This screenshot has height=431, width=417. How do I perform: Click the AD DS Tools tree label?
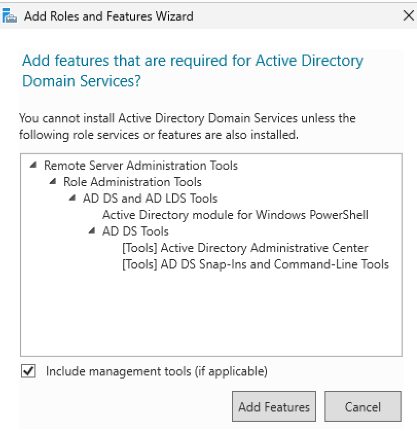136,231
